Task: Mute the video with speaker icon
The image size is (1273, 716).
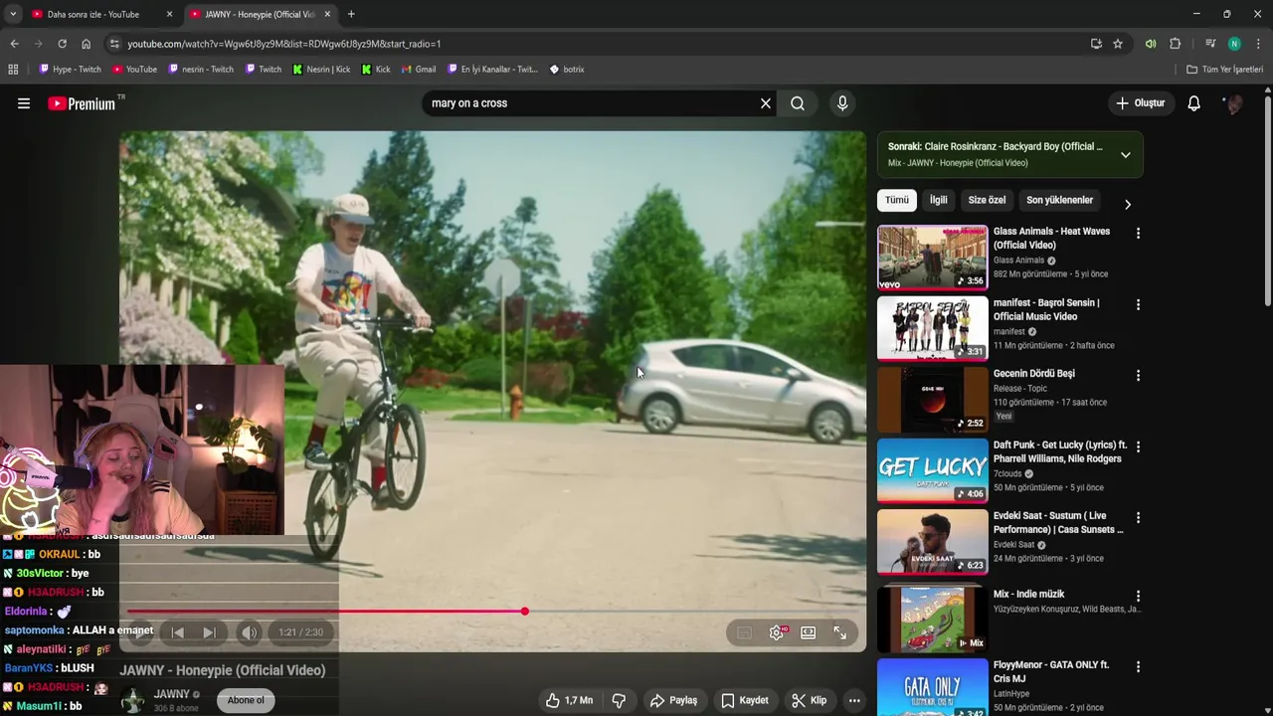Action: coord(249,632)
